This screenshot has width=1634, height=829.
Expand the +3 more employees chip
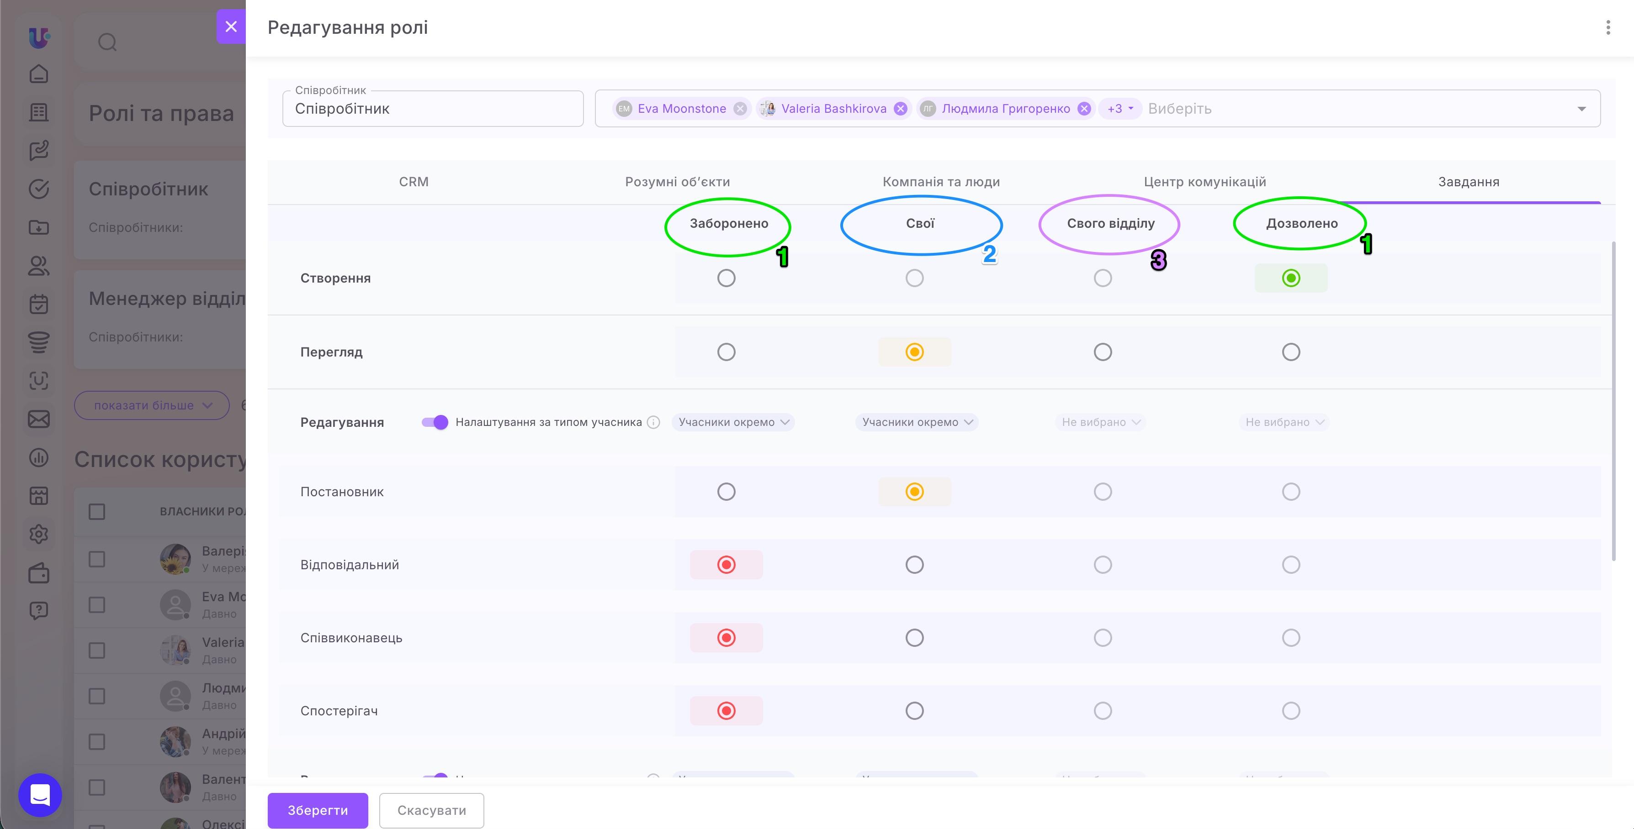[x=1119, y=108]
